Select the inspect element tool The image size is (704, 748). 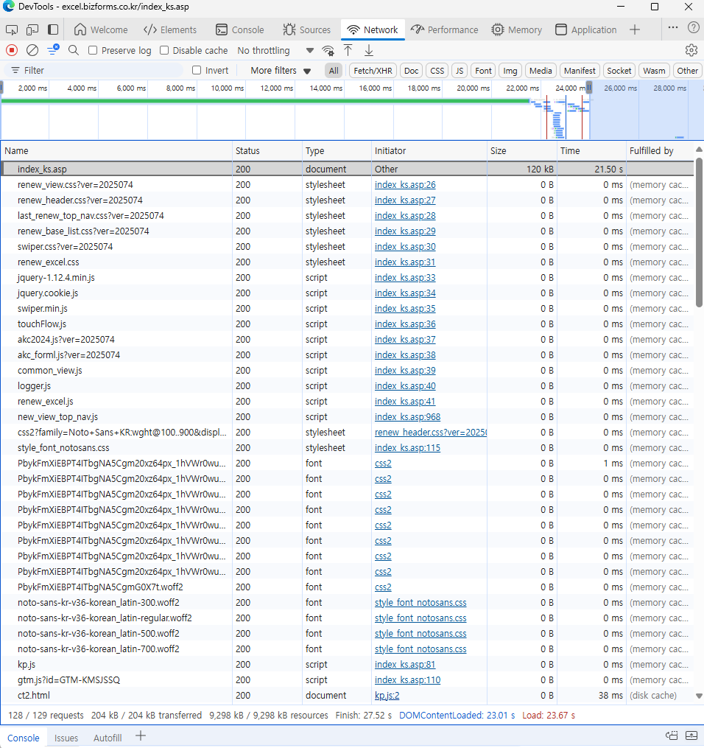pos(12,29)
